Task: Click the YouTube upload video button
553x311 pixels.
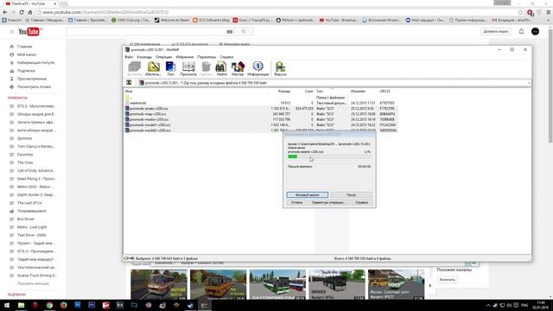Action: 496,32
